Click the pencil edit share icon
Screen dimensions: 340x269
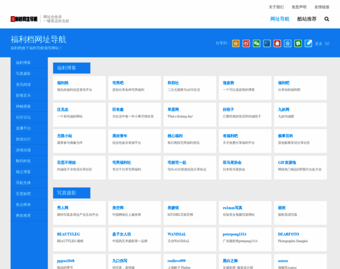coord(308,43)
